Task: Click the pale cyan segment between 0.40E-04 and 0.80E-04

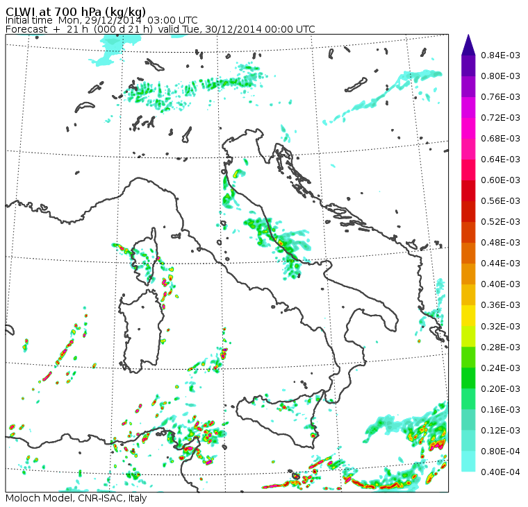Action: click(x=468, y=462)
